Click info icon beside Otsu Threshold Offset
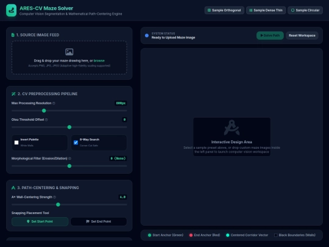Screen dimensions: 329x247 pyautogui.click(x=46, y=120)
